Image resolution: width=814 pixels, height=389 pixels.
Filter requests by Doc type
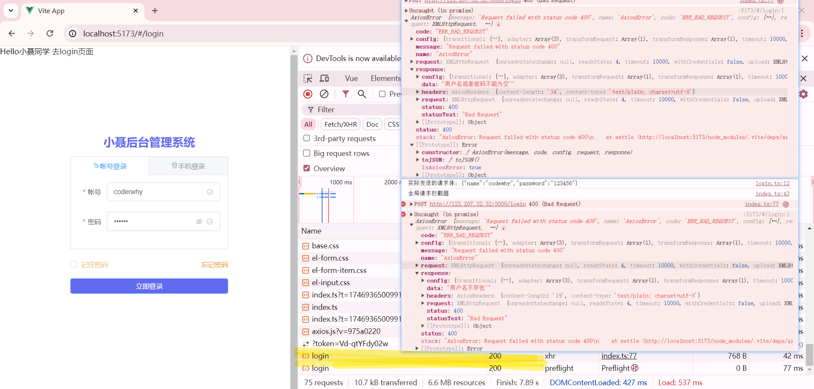coord(372,124)
